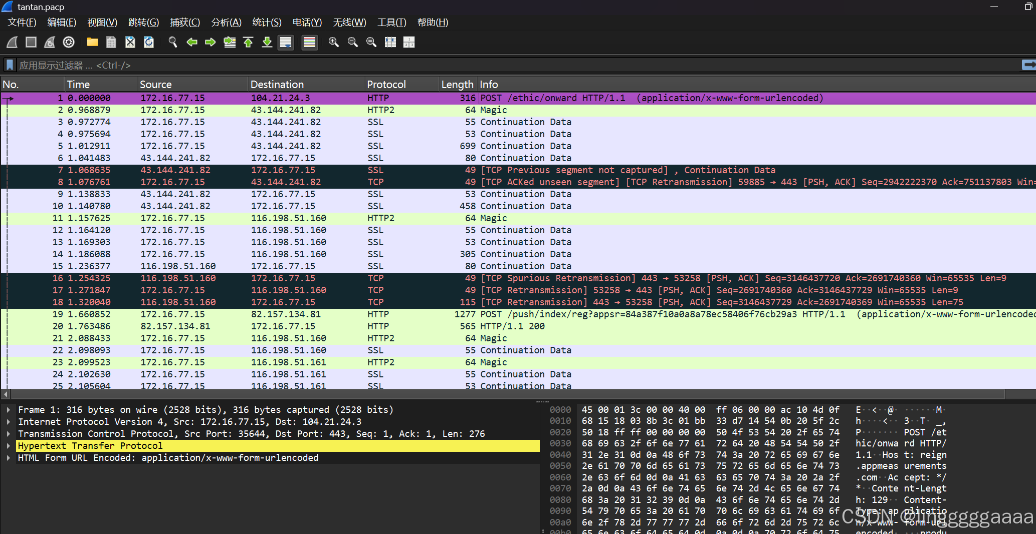Reload the capture file icon
Screen dimensions: 1036x534
149,43
